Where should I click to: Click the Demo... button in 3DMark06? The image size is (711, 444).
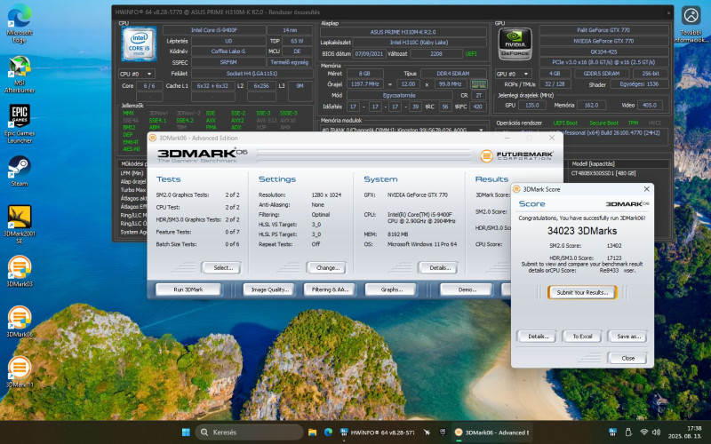pyautogui.click(x=466, y=289)
